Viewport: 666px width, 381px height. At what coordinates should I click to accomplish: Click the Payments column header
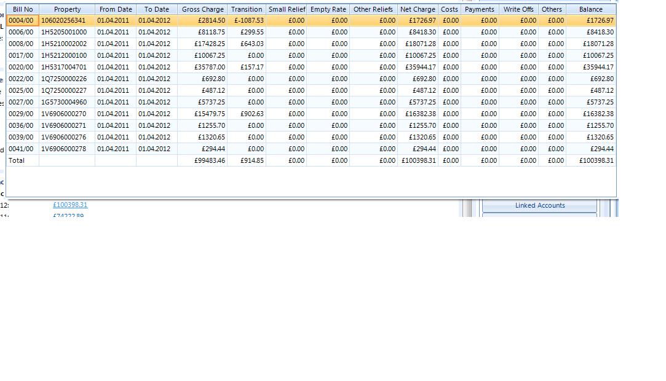click(x=480, y=9)
